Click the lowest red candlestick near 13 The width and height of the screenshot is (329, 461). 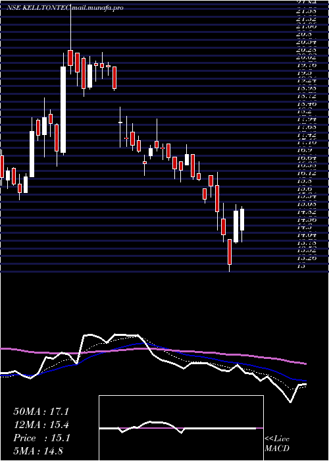tap(230, 252)
